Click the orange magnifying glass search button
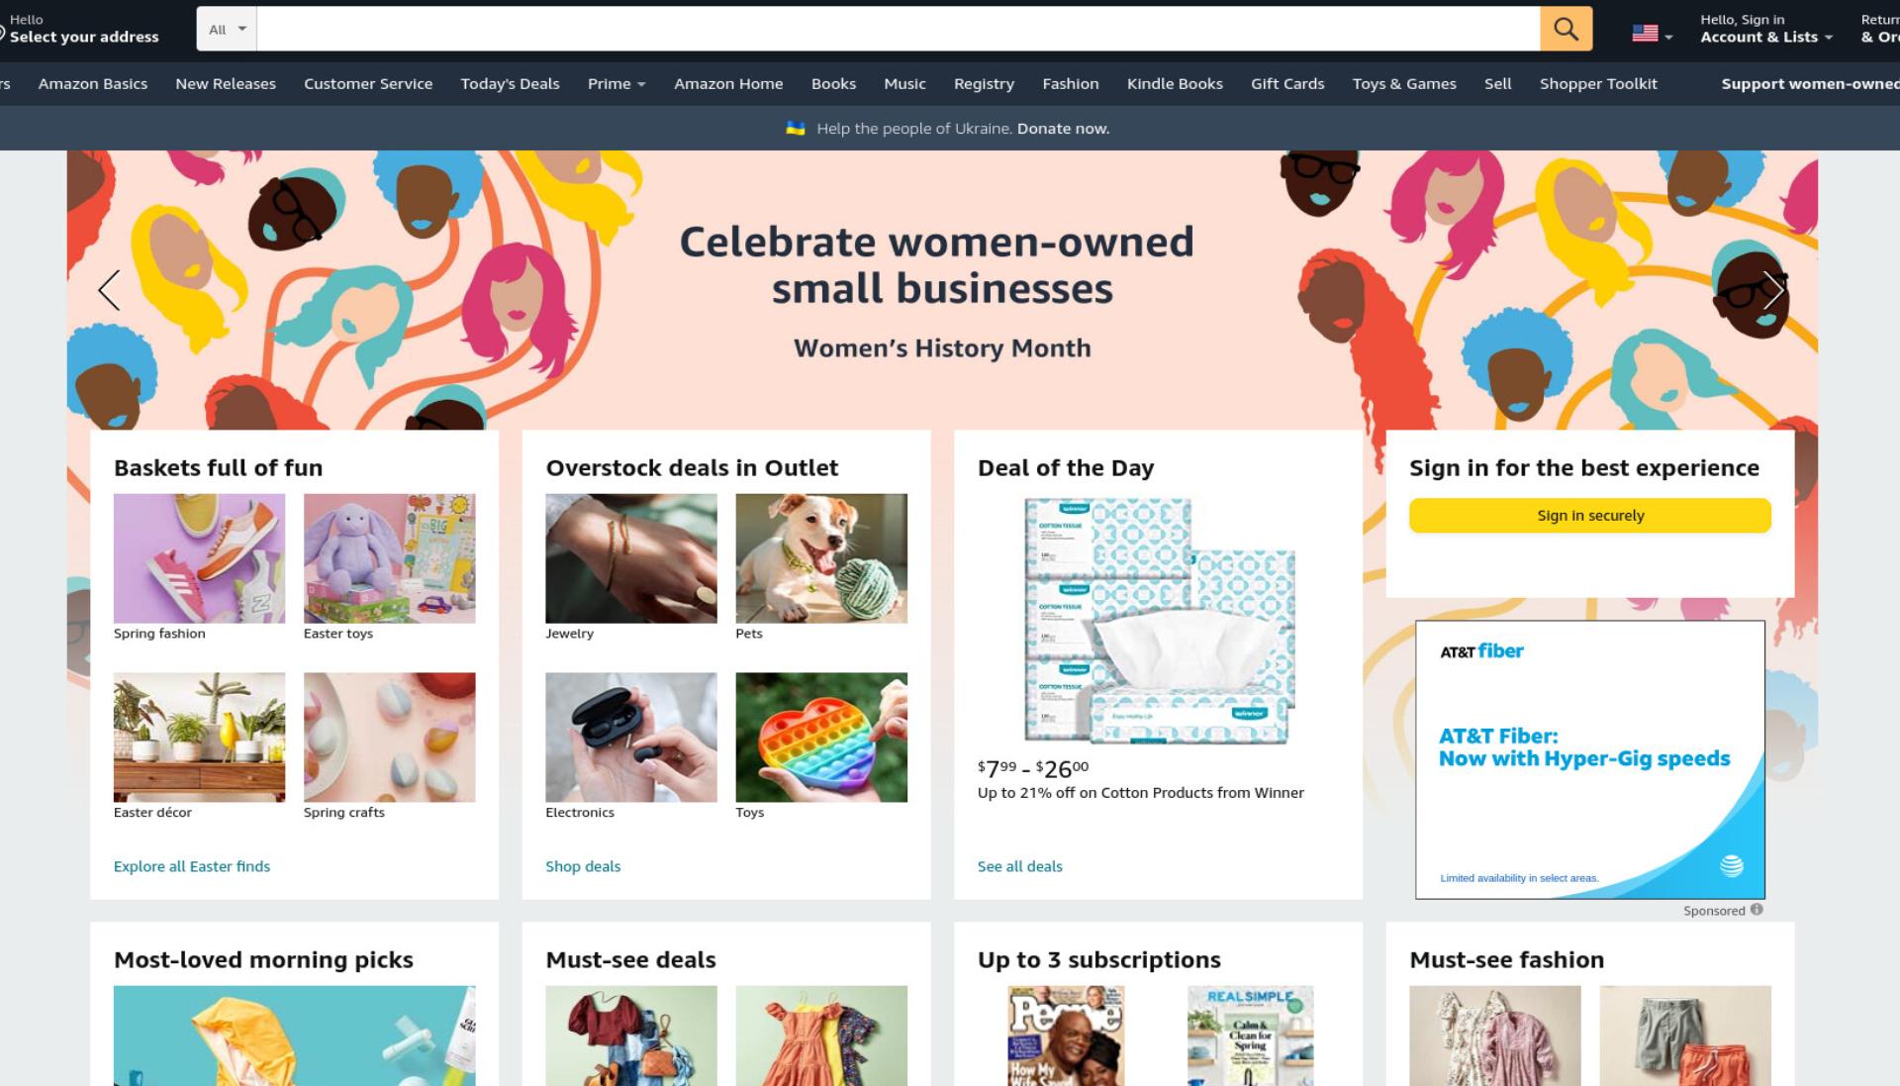This screenshot has height=1086, width=1900. point(1566,29)
